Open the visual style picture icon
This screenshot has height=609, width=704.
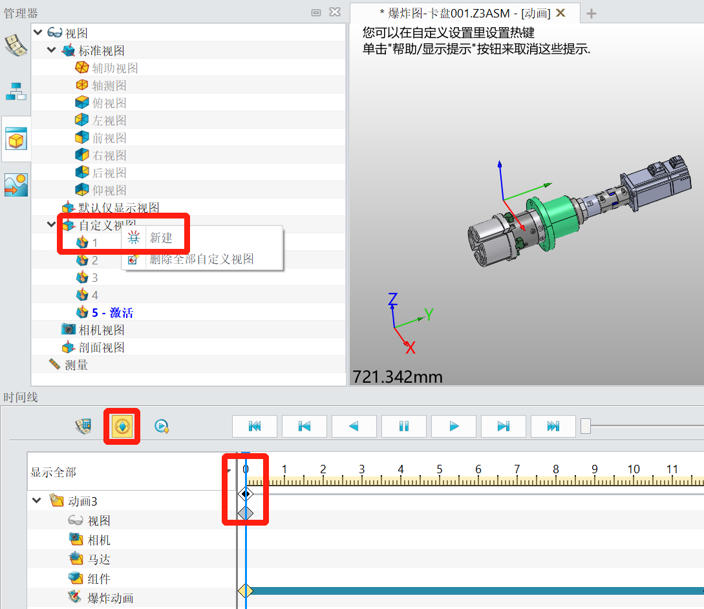(16, 185)
